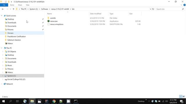The width and height of the screenshot is (186, 104).
Task: Open the recent locations dropdown arrow
Action: (10, 9)
